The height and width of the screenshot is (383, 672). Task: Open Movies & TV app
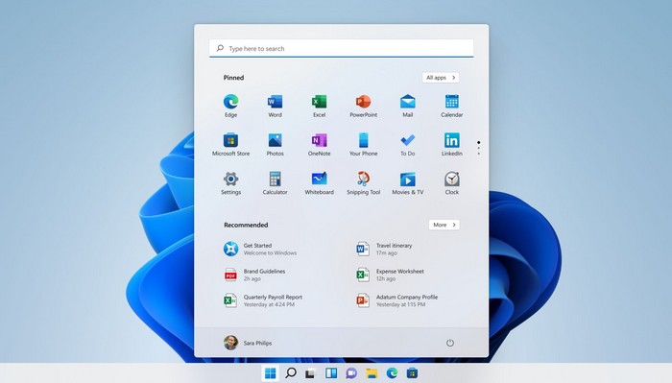(408, 183)
